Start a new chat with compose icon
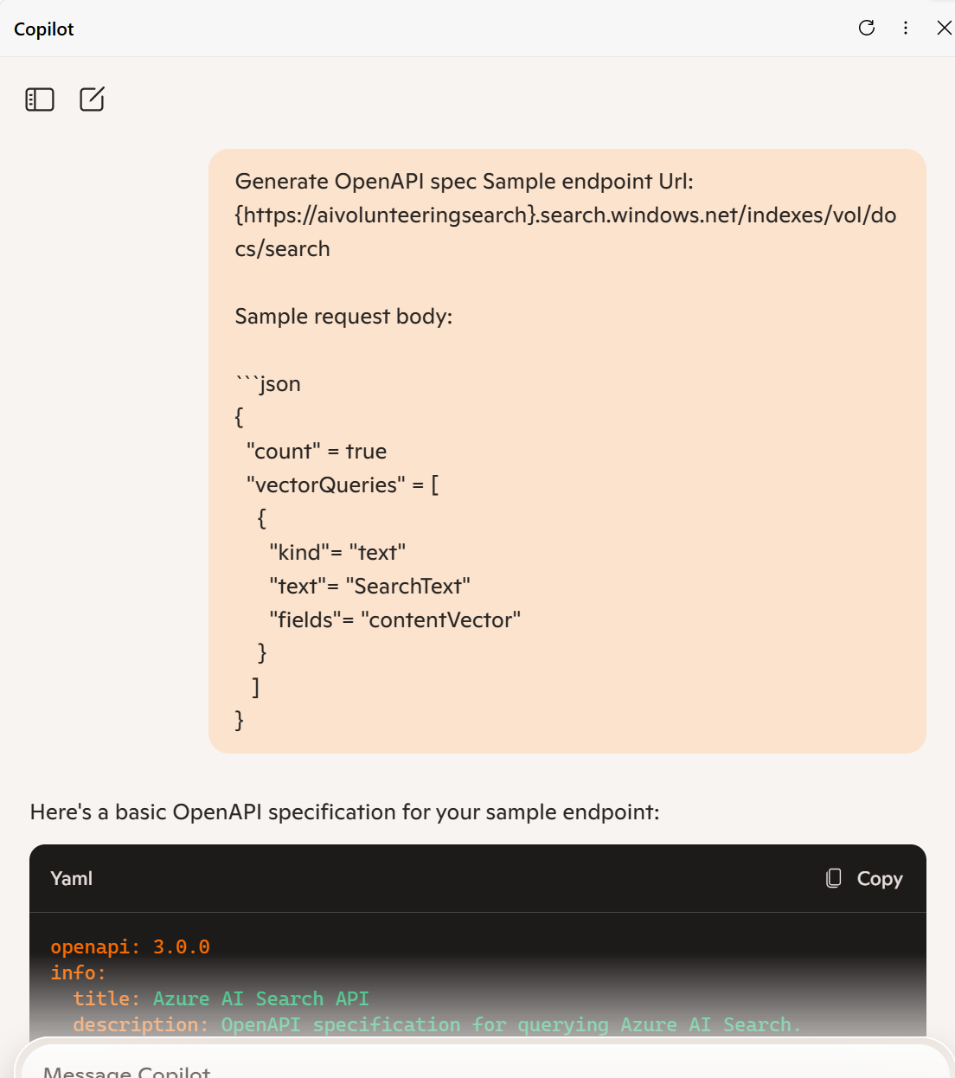This screenshot has width=955, height=1078. 92,99
